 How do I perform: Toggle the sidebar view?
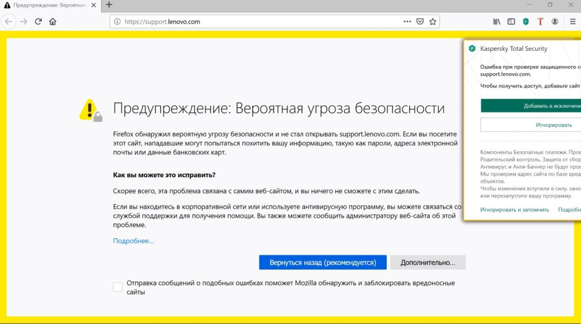tap(511, 21)
